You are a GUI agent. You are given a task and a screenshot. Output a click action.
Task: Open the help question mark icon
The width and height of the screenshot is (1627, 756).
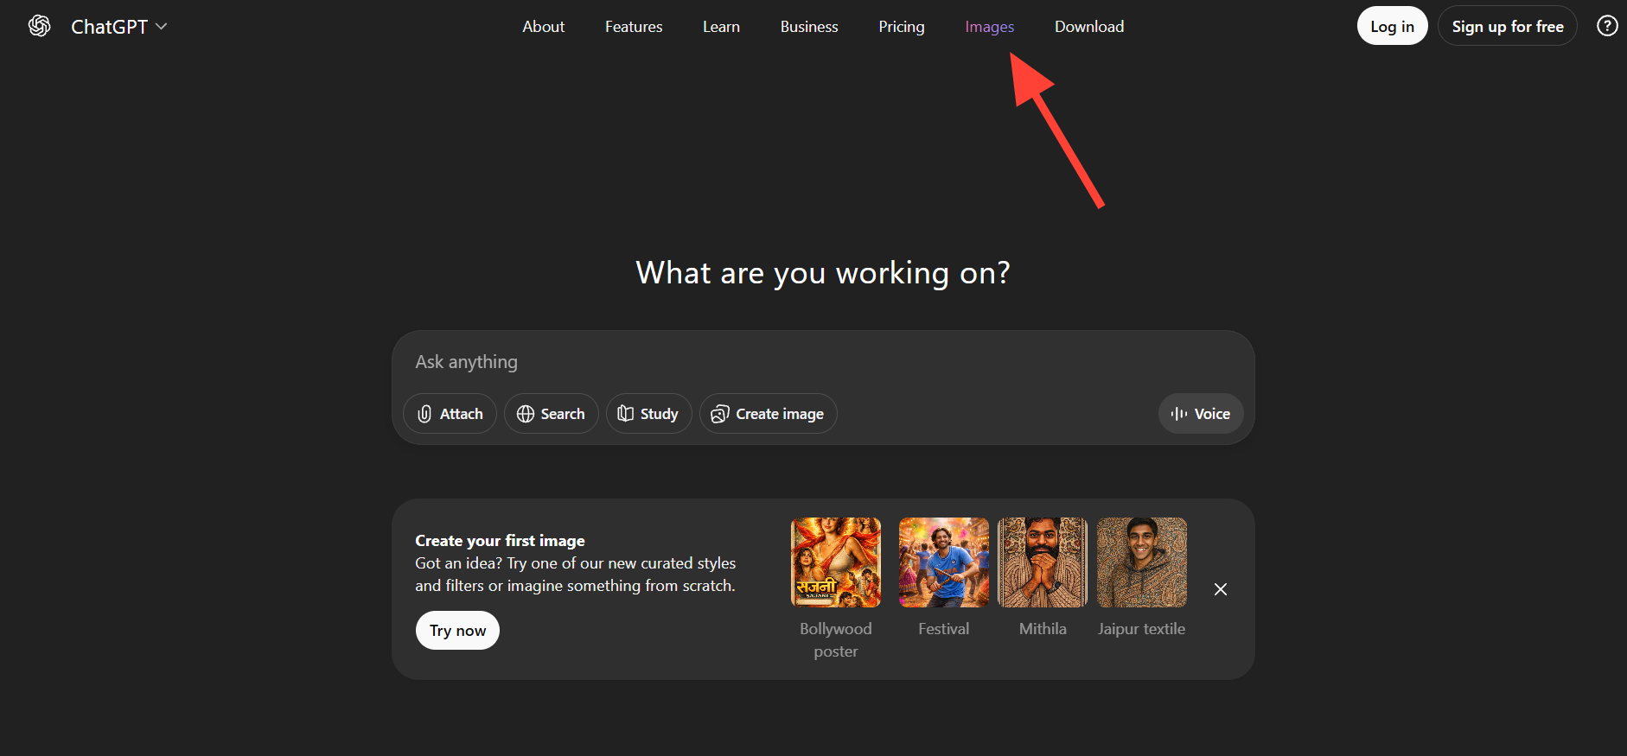pyautogui.click(x=1606, y=26)
